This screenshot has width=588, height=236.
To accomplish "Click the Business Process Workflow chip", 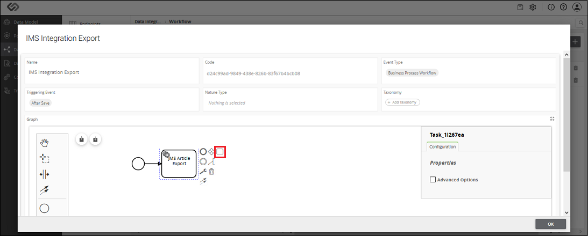I will pos(412,73).
